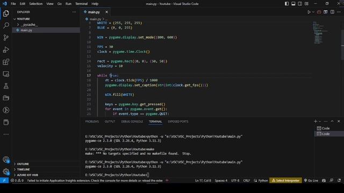
Task: Select the second Code terminal entry
Action: [329, 134]
